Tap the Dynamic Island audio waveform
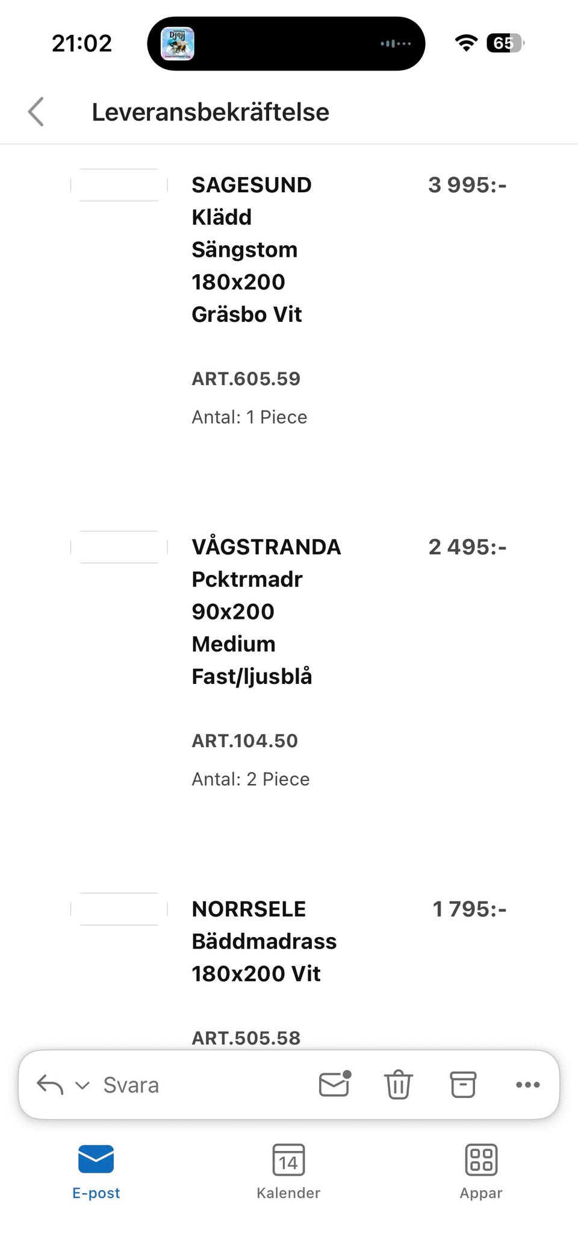Image resolution: width=578 pixels, height=1254 pixels. click(396, 43)
